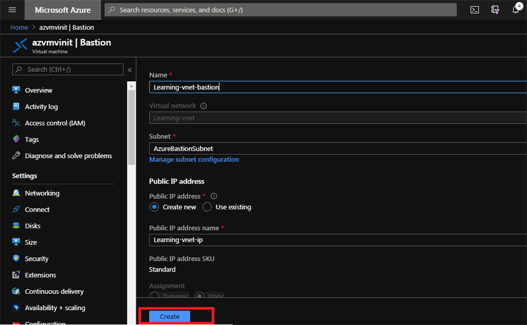Open Azure Cloud Shell from the top bar
This screenshot has height=325, width=527.
click(x=474, y=9)
